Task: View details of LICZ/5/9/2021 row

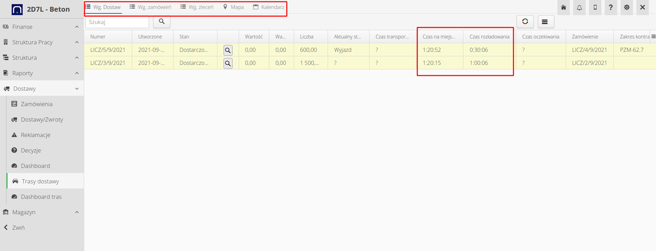Action: (x=228, y=50)
